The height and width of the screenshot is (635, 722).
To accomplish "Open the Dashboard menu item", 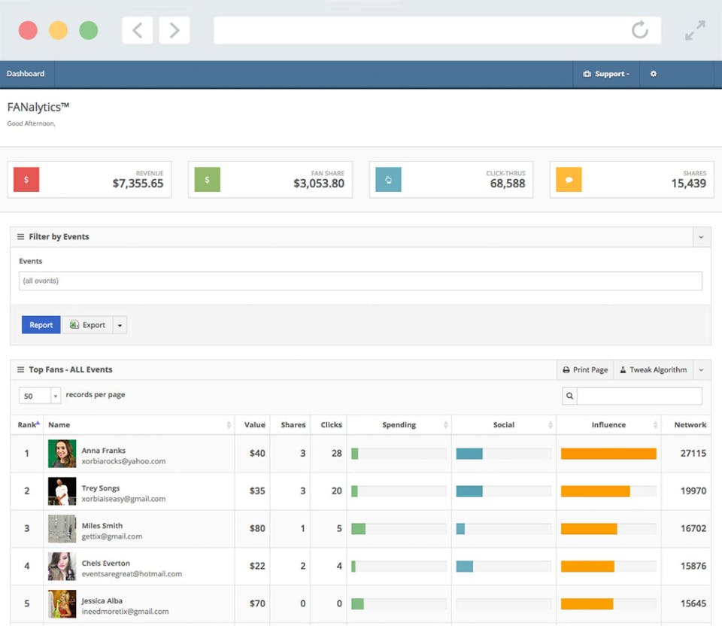I will point(26,74).
